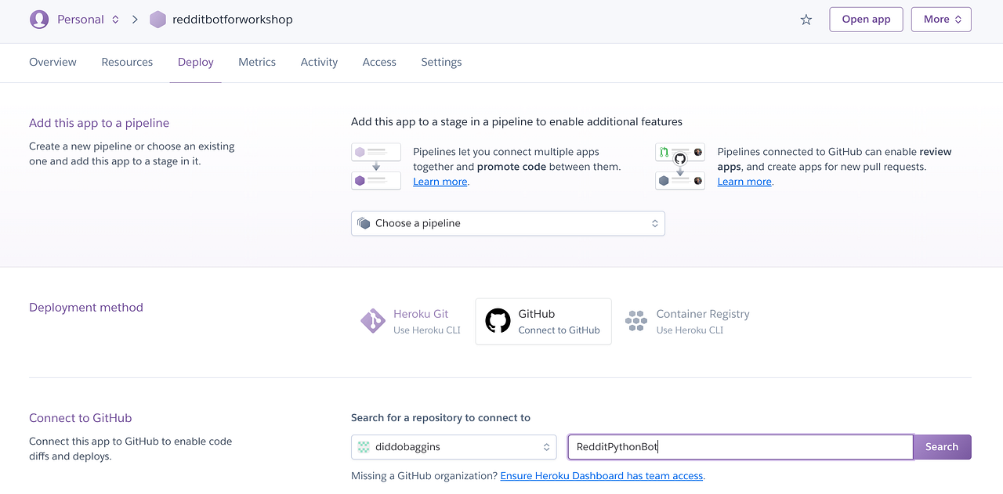This screenshot has height=494, width=1003.
Task: Click the Open app button
Action: point(866,20)
